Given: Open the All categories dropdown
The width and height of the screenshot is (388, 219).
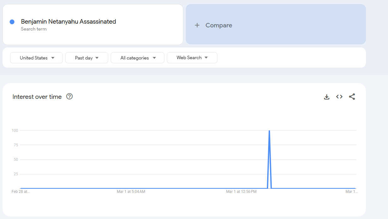Looking at the screenshot, I should coord(138,58).
